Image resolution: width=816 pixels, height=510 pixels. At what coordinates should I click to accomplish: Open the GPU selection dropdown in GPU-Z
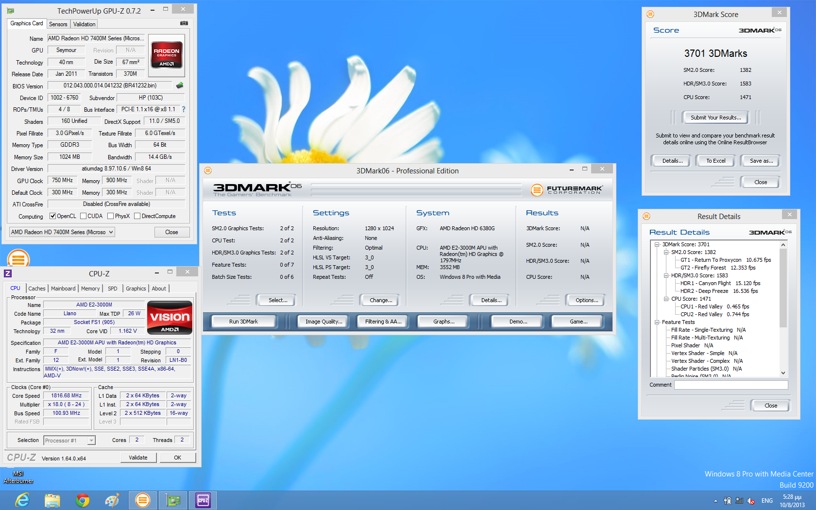[x=62, y=232]
